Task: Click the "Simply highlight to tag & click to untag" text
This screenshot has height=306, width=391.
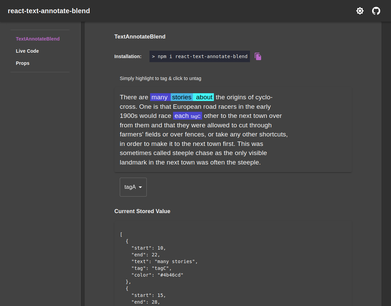Action: click(160, 78)
